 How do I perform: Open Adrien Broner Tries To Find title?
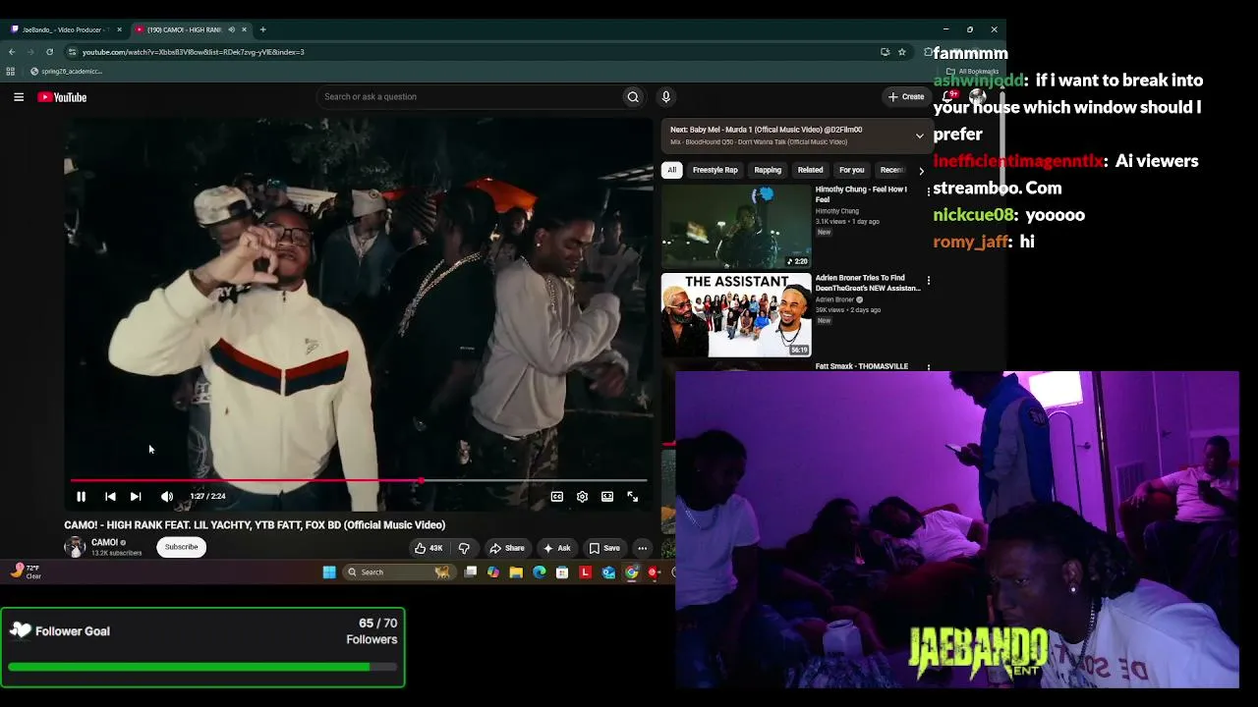pos(868,283)
